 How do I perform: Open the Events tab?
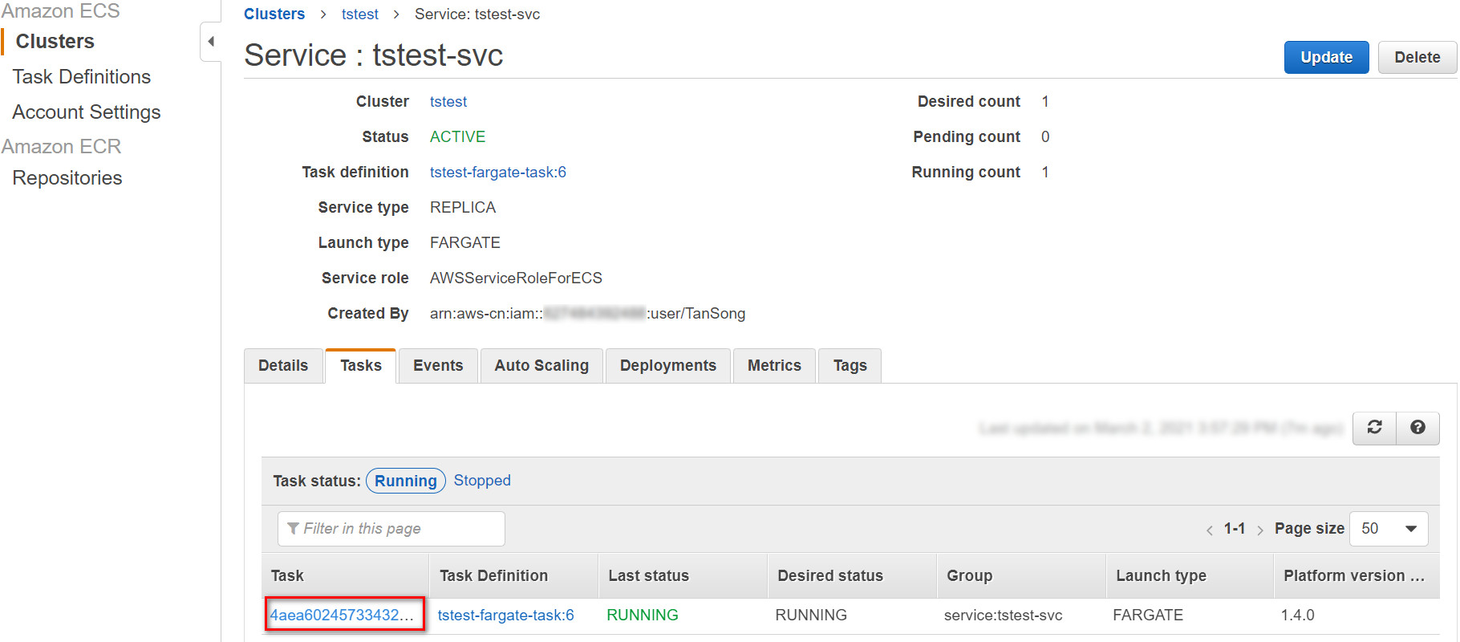click(438, 366)
